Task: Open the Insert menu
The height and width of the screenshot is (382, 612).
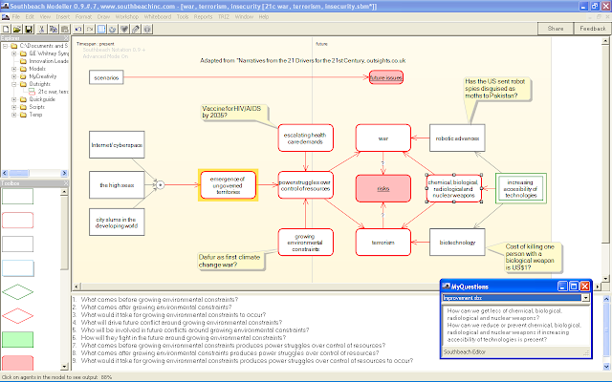Action: coord(63,17)
